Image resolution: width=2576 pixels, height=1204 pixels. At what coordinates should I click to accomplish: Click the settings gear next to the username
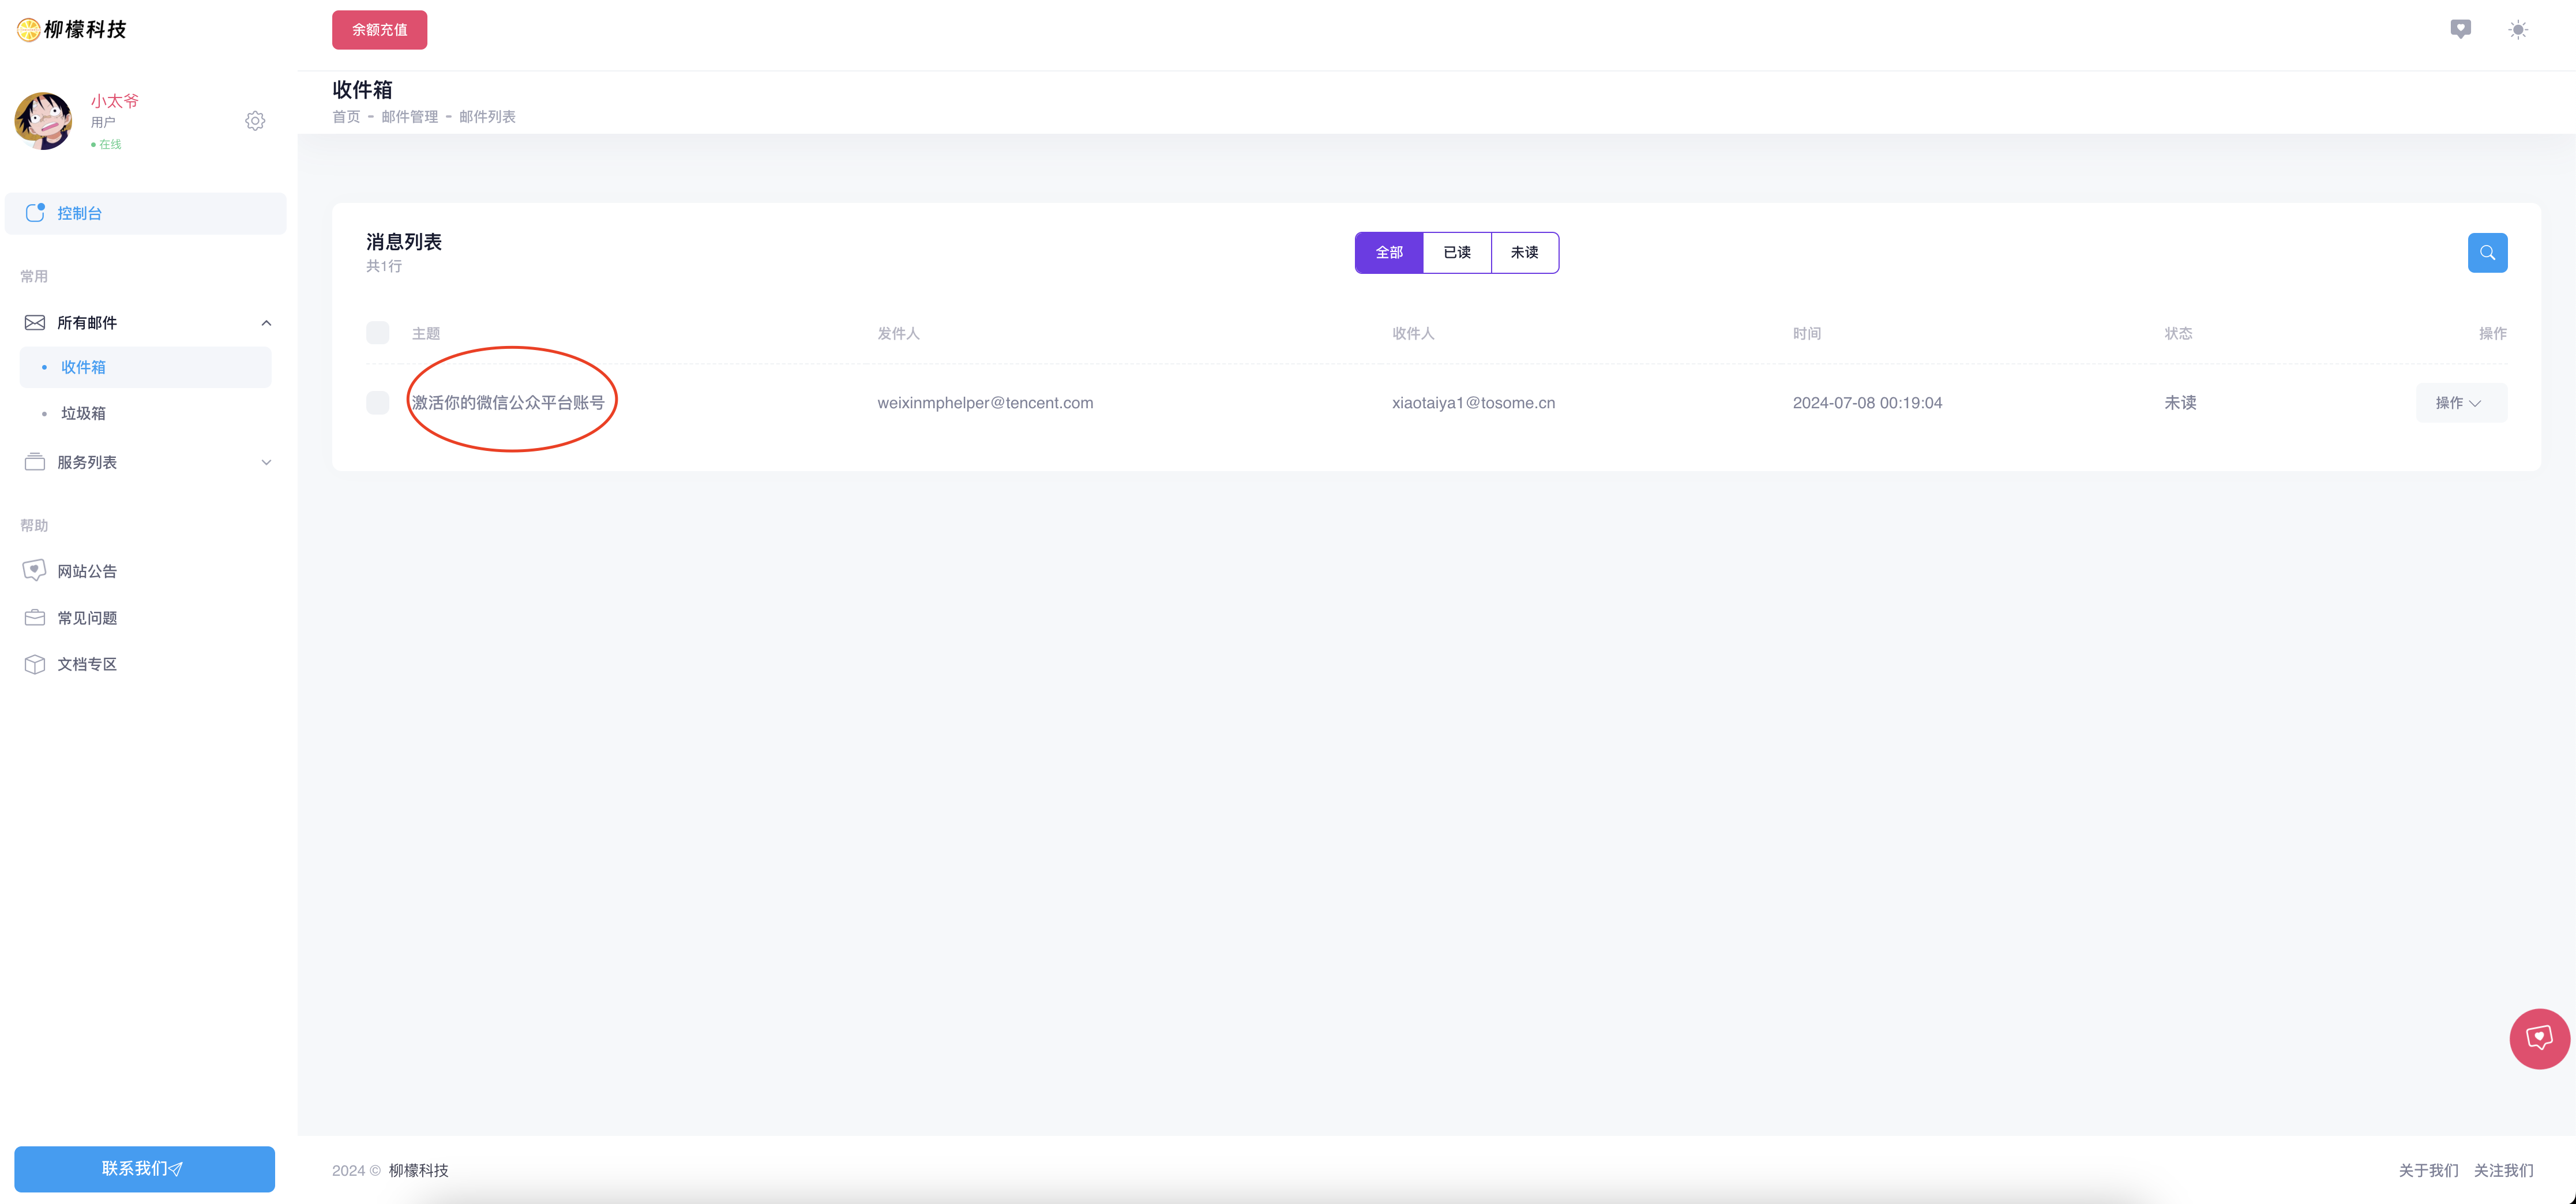(x=255, y=121)
